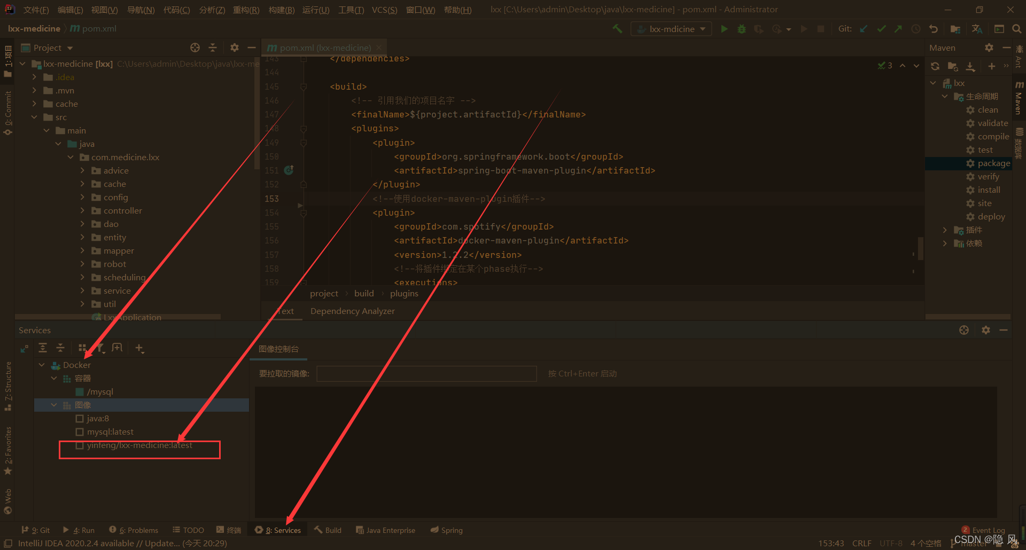
Task: Click the build breadcrumb
Action: tap(364, 293)
